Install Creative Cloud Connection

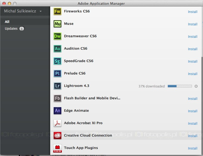pyautogui.click(x=193, y=136)
